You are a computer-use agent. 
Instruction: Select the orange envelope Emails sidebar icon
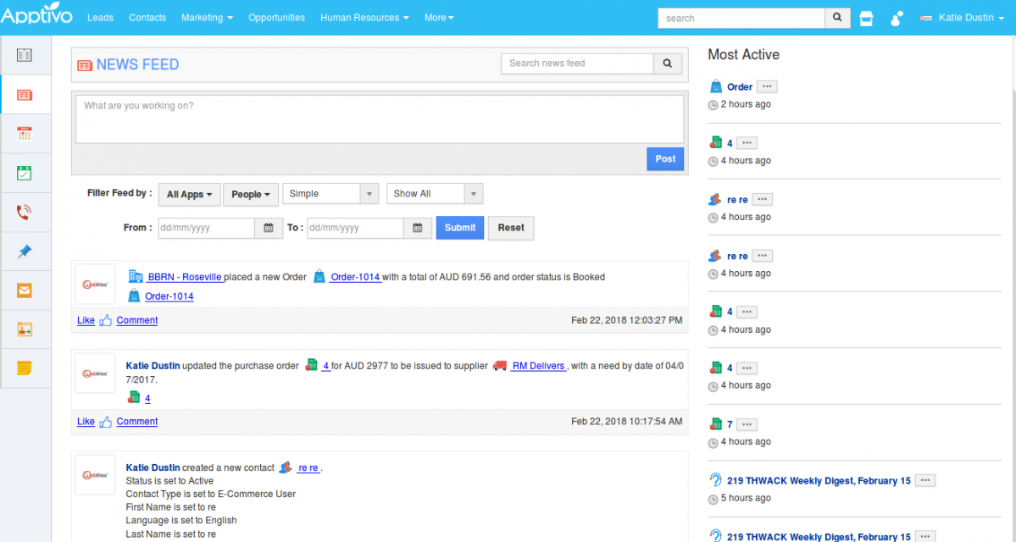point(25,290)
